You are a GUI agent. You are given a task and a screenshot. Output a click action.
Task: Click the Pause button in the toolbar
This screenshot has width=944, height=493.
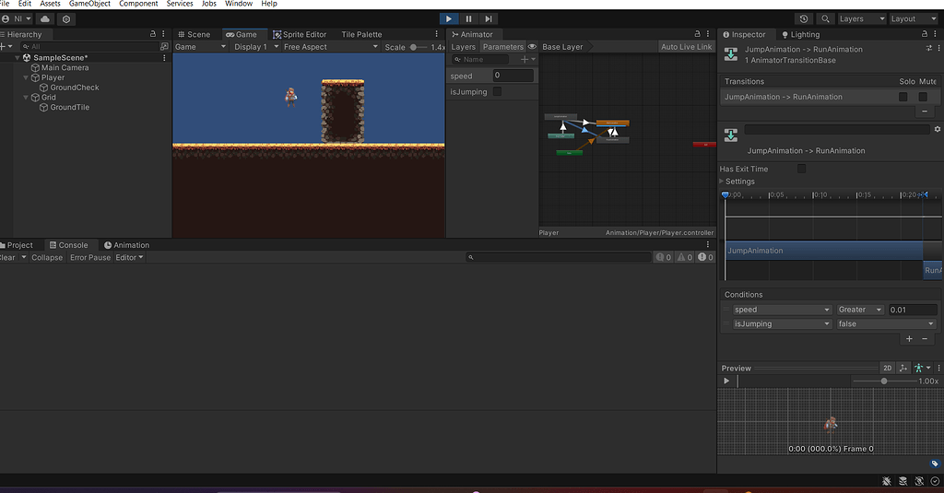tap(468, 18)
